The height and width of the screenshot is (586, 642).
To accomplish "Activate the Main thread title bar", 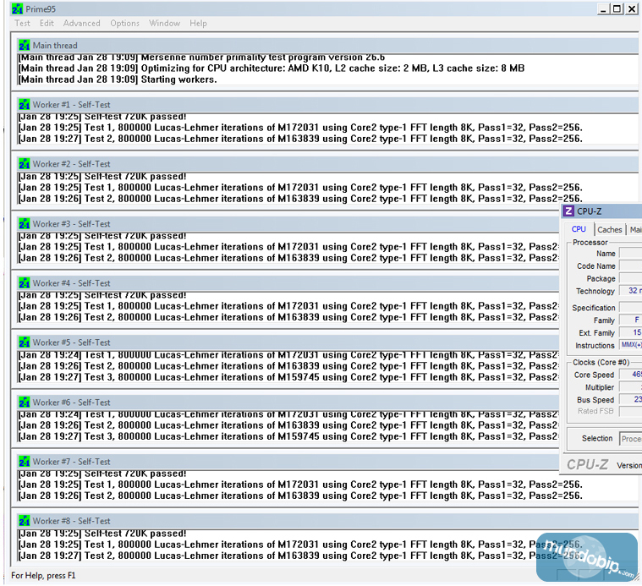I will click(327, 45).
